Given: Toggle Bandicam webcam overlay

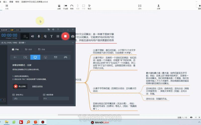Looking at the screenshot, I should [x=25, y=36].
